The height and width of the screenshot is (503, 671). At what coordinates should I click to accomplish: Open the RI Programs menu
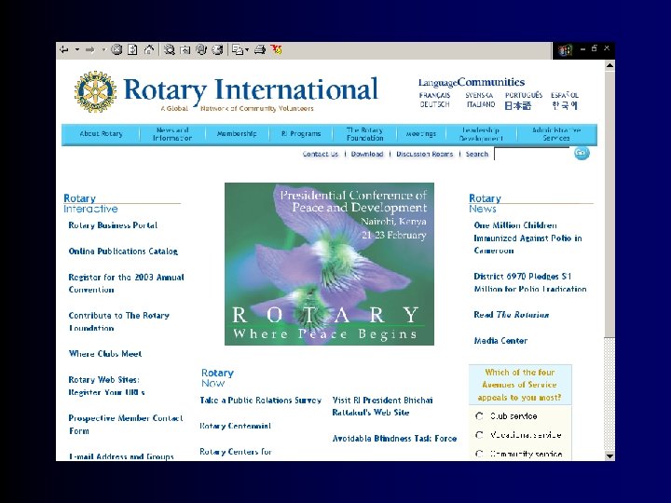pyautogui.click(x=301, y=134)
